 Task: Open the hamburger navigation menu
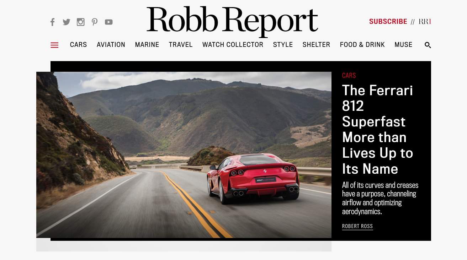point(54,45)
